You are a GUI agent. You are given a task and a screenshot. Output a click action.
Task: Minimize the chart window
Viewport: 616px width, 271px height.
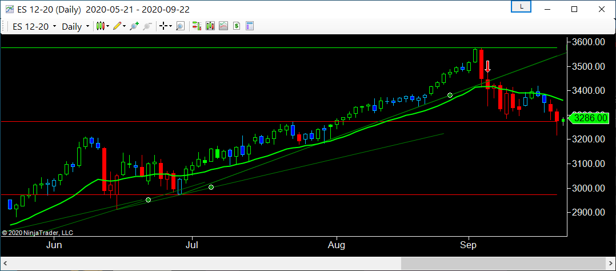[x=547, y=10]
